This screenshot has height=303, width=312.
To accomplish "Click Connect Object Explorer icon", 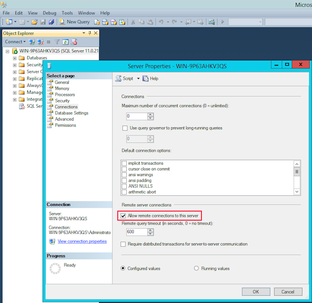I will [32, 42].
